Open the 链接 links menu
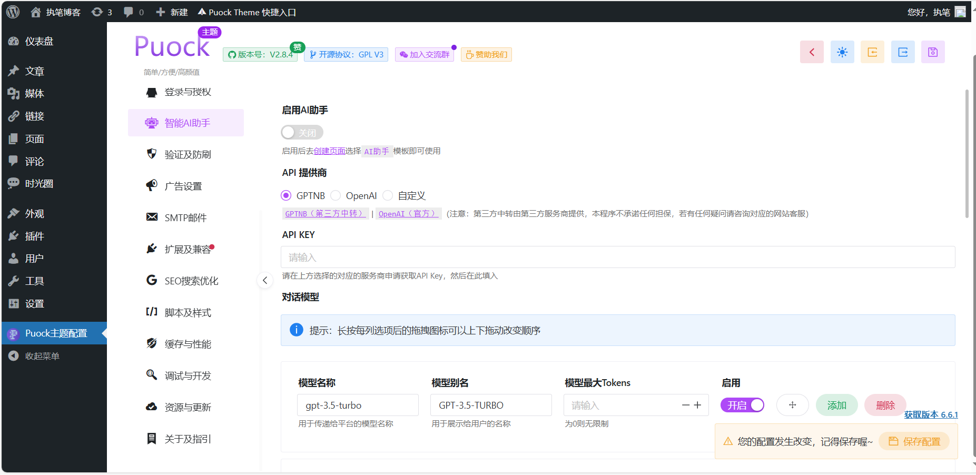This screenshot has width=976, height=475. [54, 116]
